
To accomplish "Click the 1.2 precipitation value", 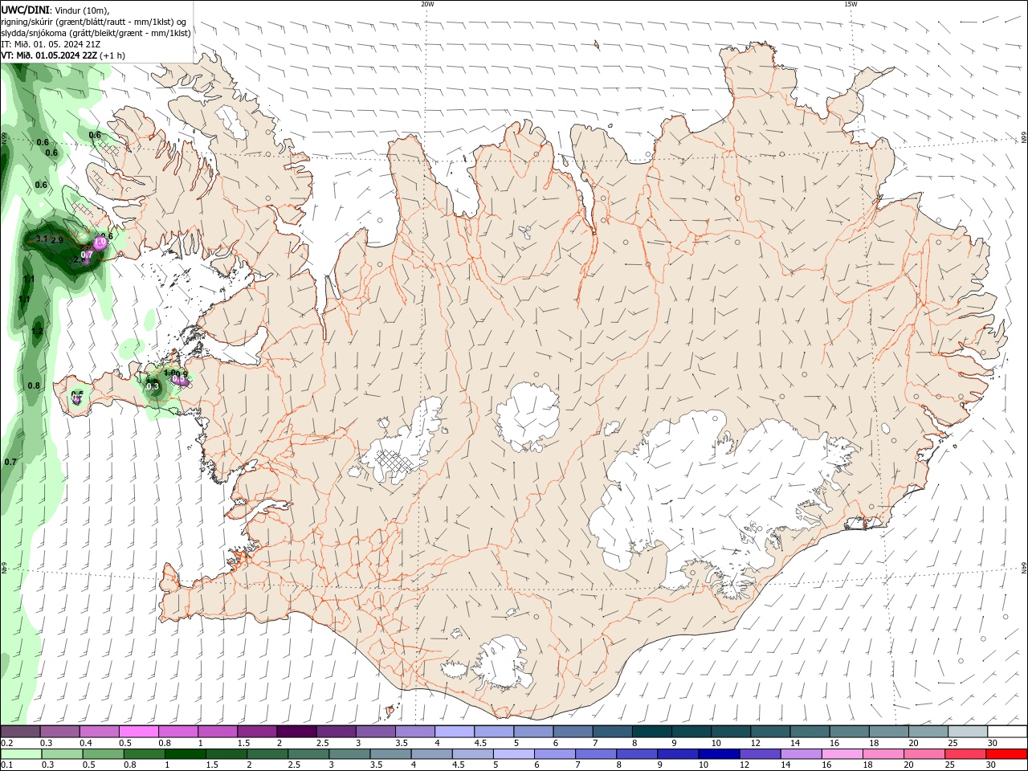I will click(37, 331).
